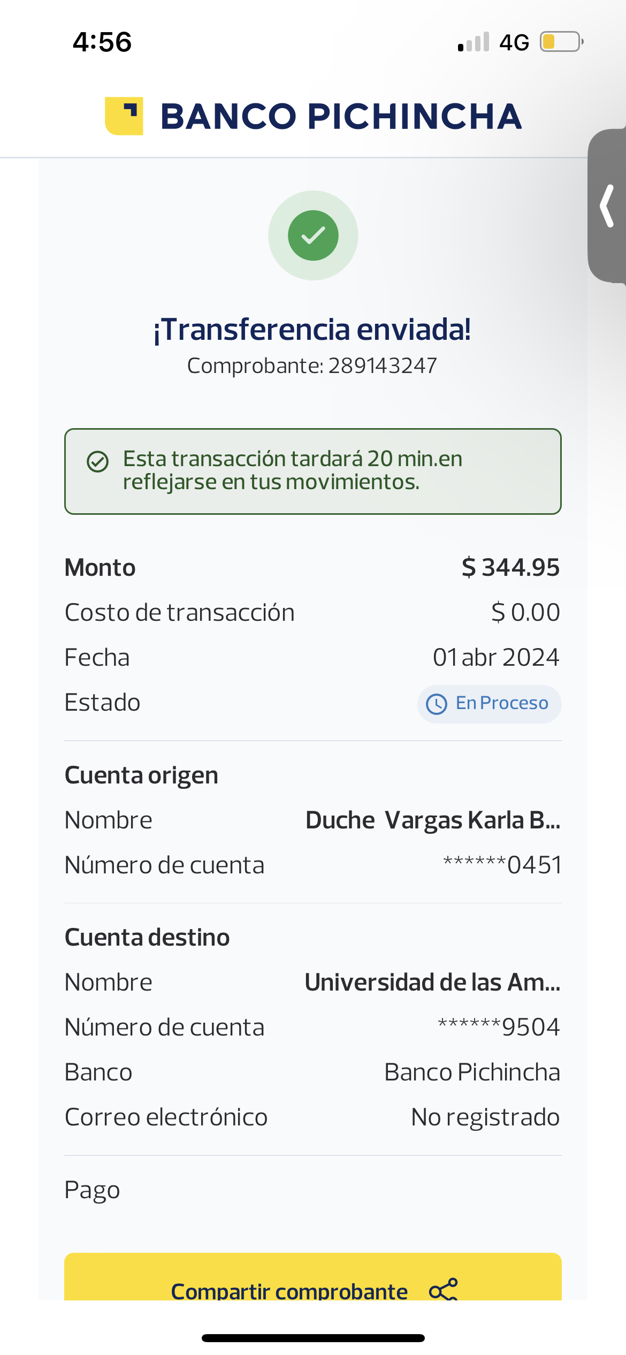Tap the En Proceso status badge
The height and width of the screenshot is (1355, 626).
click(489, 704)
